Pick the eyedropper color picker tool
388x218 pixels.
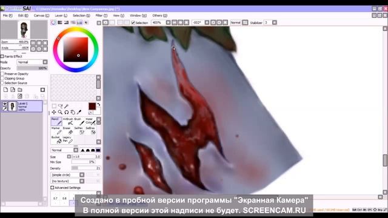click(x=79, y=112)
